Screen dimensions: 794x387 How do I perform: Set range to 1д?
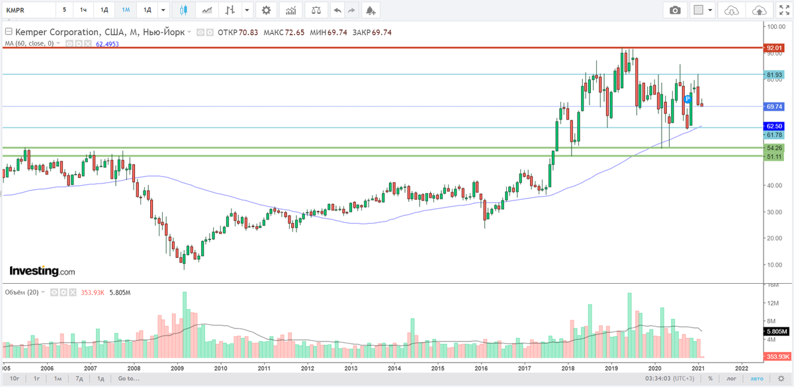(101, 378)
